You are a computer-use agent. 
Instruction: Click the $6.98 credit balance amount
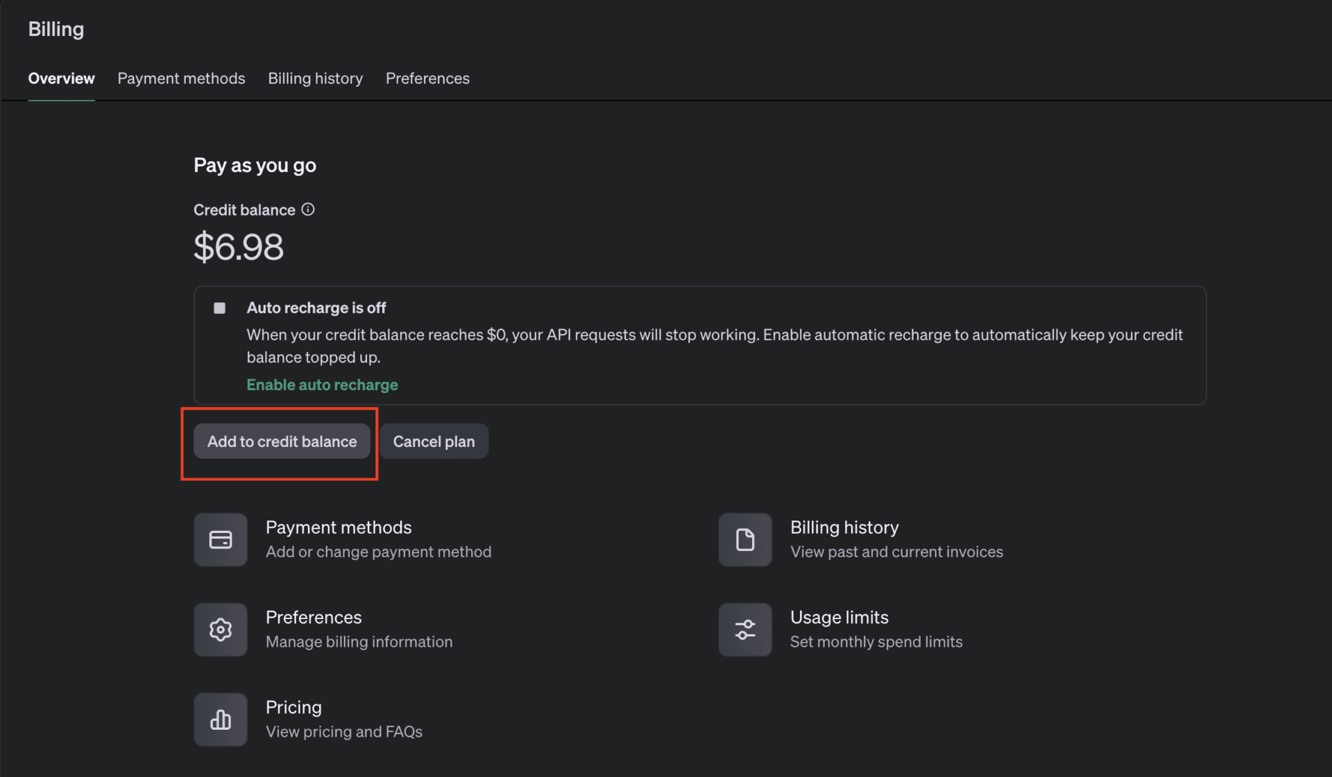[x=239, y=247]
